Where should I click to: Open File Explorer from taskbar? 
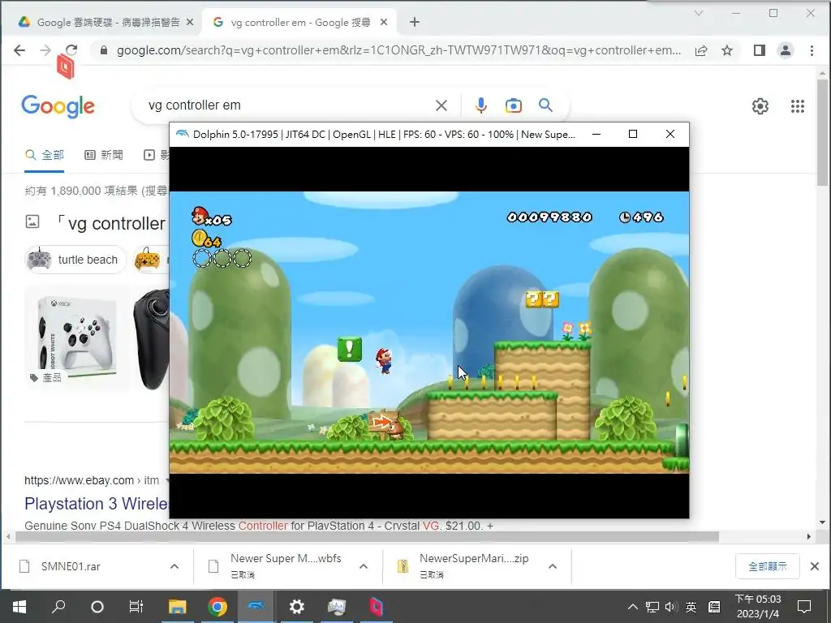[x=178, y=607]
